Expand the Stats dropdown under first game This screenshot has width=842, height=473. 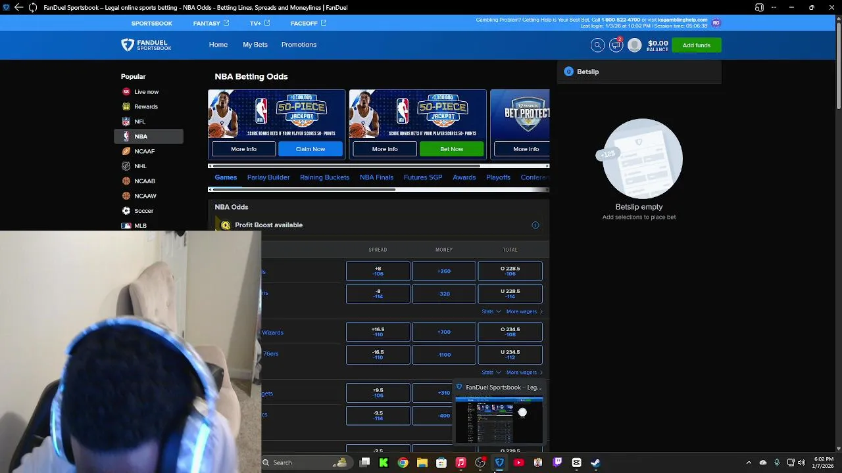click(x=491, y=311)
